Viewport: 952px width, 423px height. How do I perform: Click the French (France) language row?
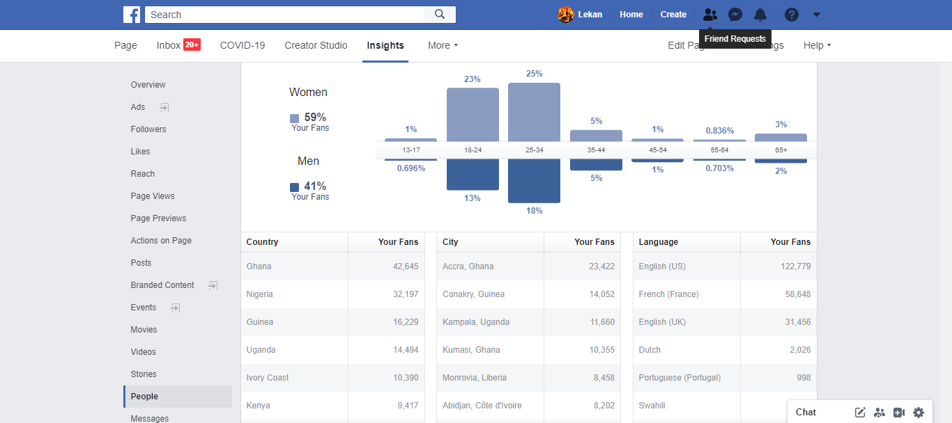pos(725,294)
